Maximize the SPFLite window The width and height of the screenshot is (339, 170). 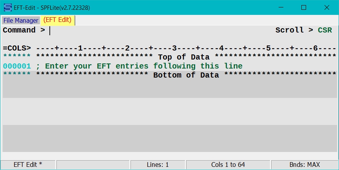click(x=304, y=8)
